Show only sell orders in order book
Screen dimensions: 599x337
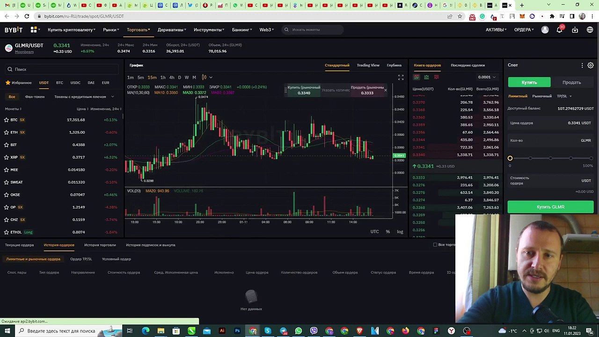pos(437,77)
